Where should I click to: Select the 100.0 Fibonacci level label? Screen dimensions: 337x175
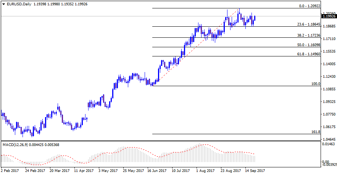(315, 83)
